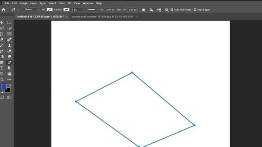Select the Brush tool
The height and width of the screenshot is (147, 262).
(x=2, y=45)
